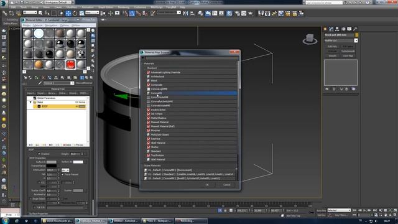Click Go to Parent in Material Editor
This screenshot has height=224, width=398.
[86, 77]
